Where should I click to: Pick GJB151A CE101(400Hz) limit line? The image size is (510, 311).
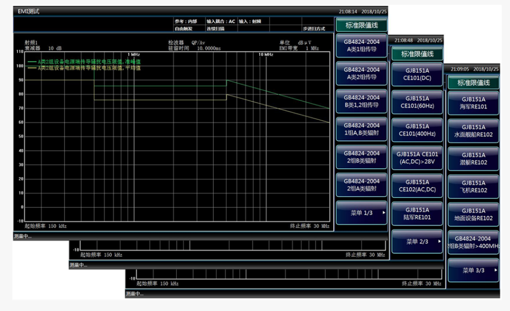pyautogui.click(x=417, y=130)
